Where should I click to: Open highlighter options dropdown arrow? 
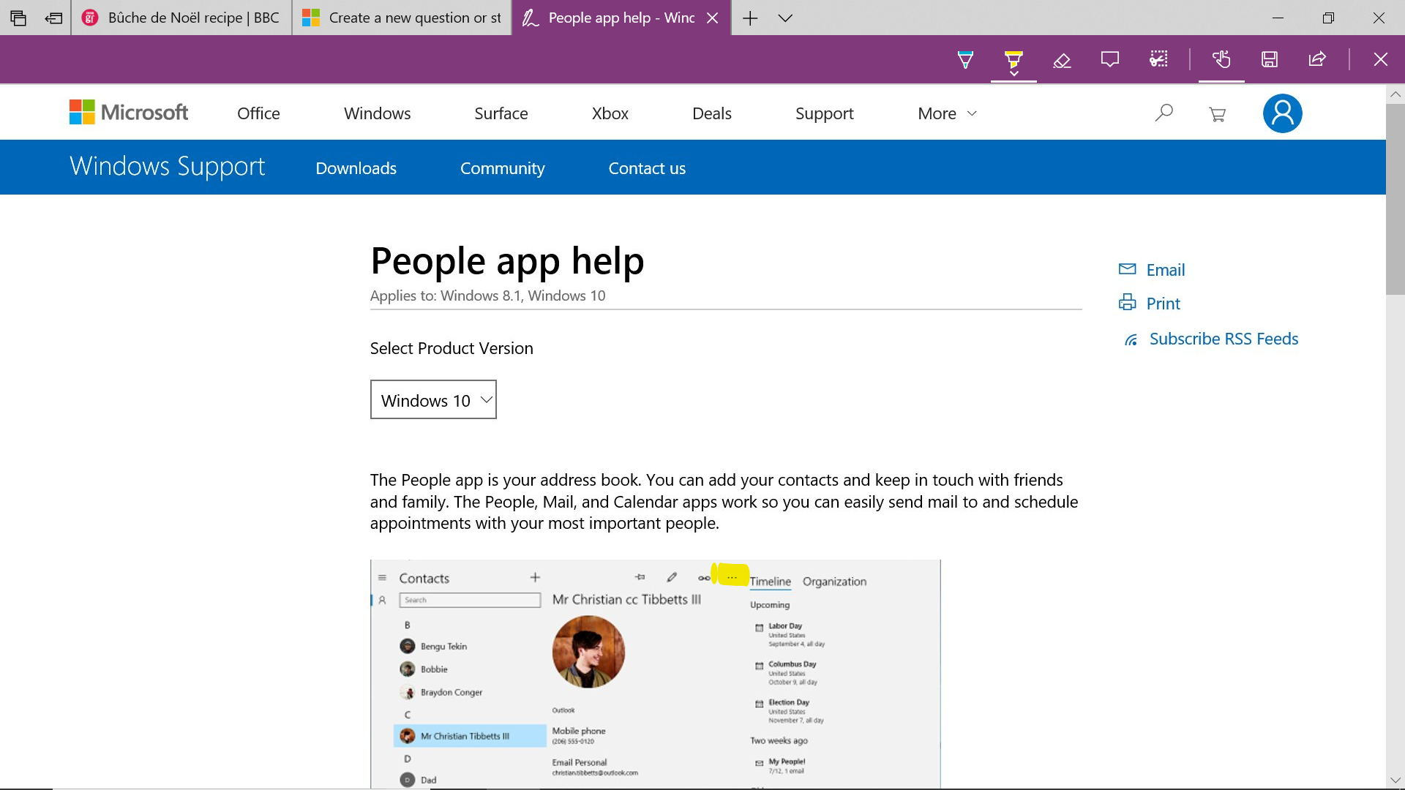1014,73
